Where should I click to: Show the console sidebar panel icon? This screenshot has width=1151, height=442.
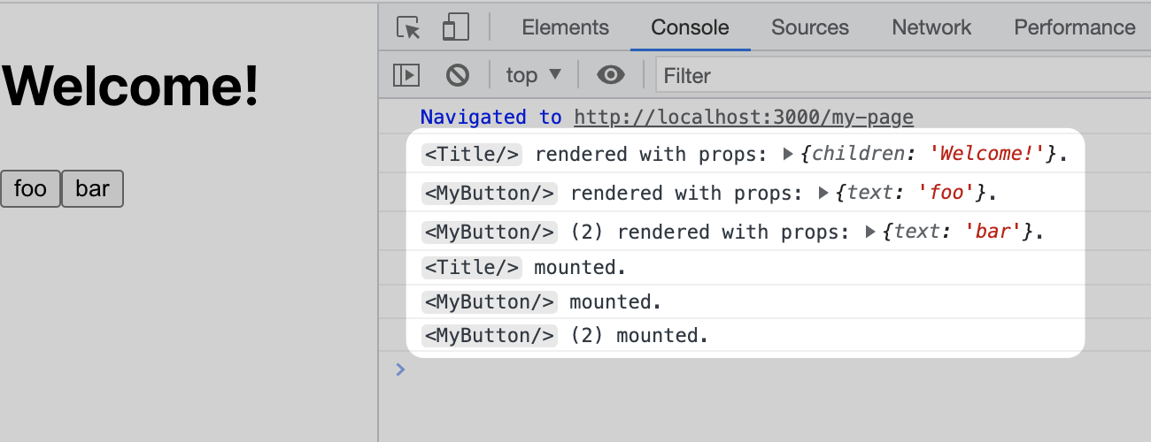[406, 75]
